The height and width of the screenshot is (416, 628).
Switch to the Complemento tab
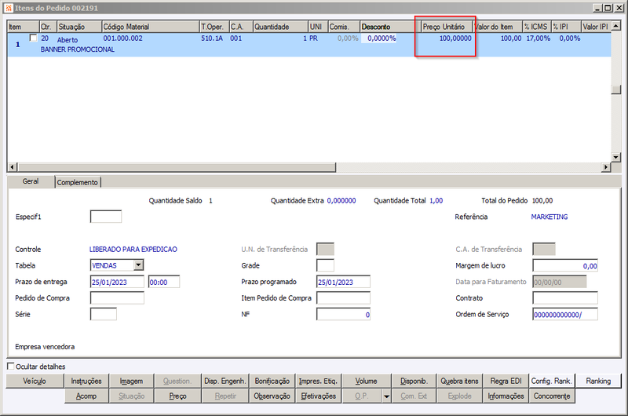click(x=77, y=183)
